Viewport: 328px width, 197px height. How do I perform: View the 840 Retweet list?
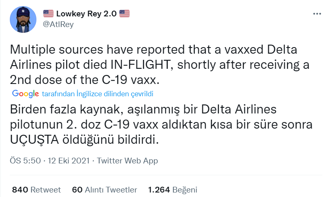(x=36, y=190)
